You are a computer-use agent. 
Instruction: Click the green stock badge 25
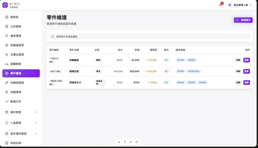pyautogui.click(x=166, y=60)
